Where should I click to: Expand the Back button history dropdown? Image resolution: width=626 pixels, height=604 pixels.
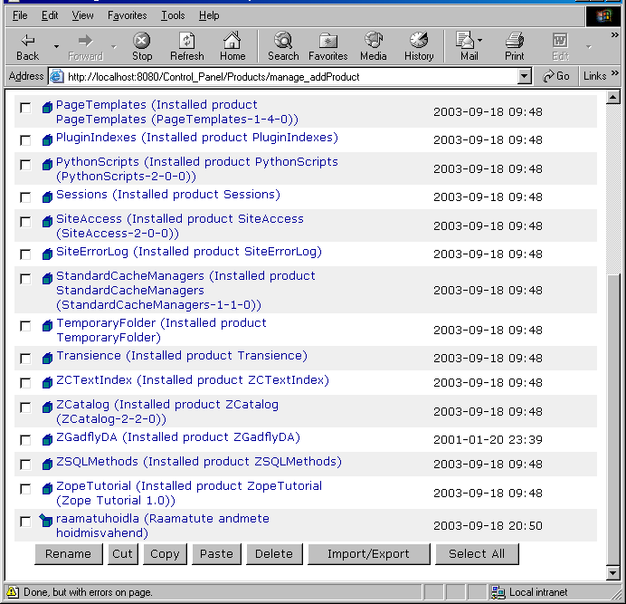tap(56, 46)
